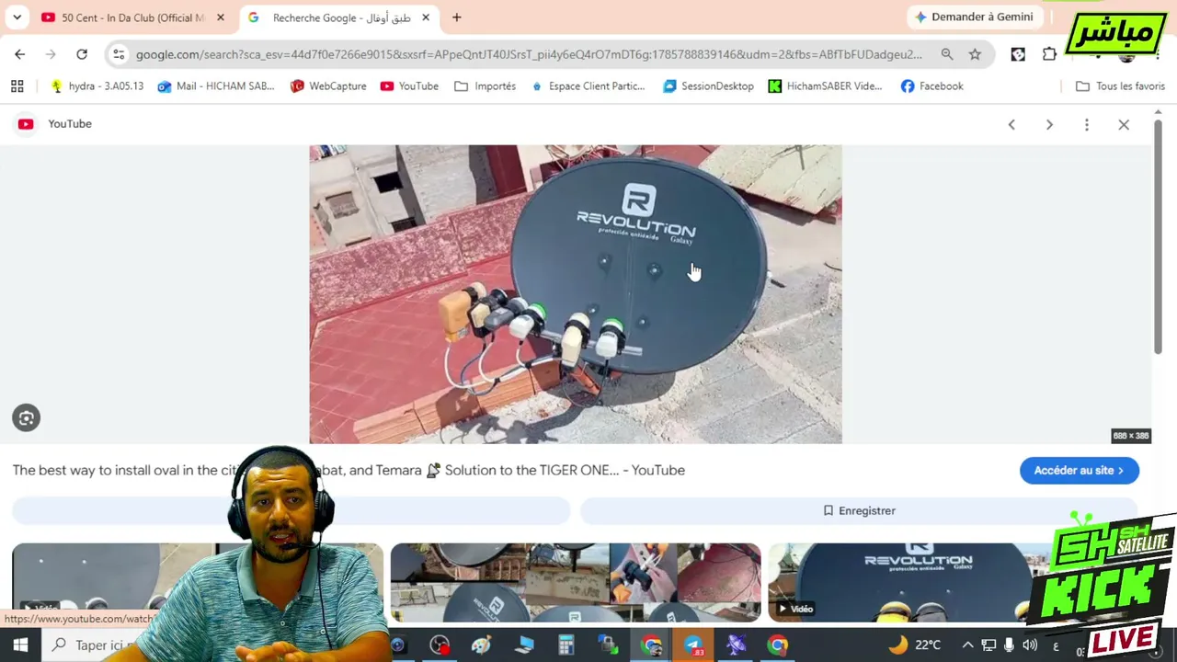Open the screen recorder icon with red dot
This screenshot has height=662, width=1177.
tap(440, 645)
